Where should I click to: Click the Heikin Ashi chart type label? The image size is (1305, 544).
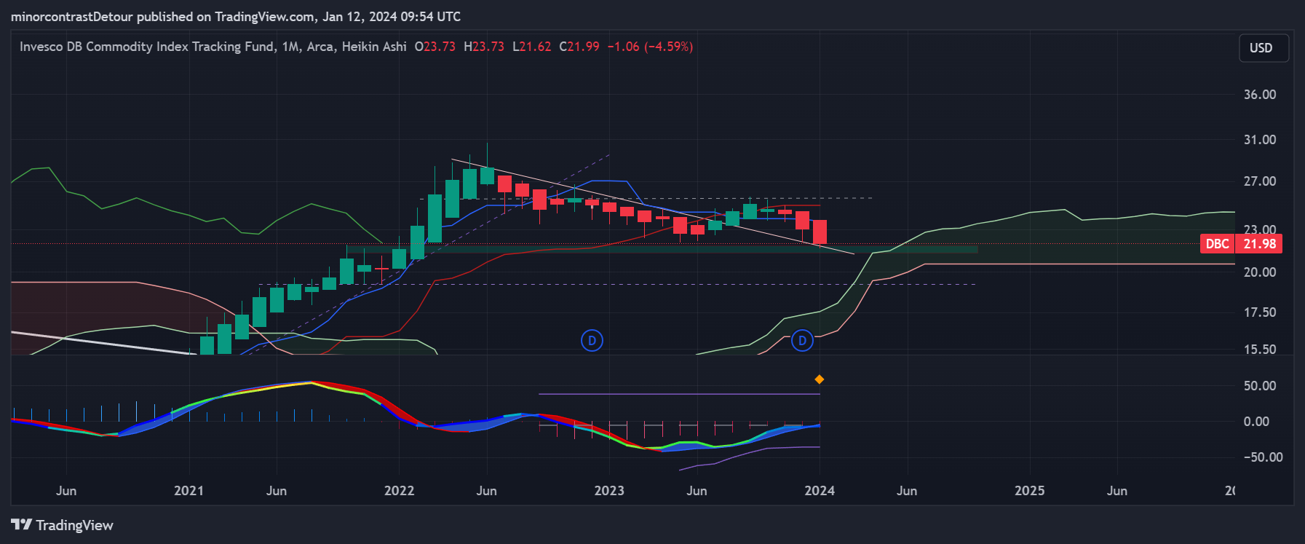pos(374,47)
